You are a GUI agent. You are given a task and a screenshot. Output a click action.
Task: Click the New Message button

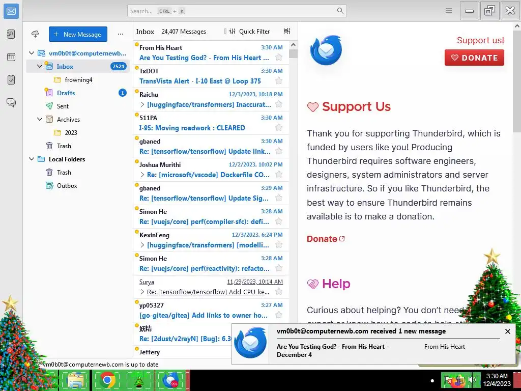78,34
